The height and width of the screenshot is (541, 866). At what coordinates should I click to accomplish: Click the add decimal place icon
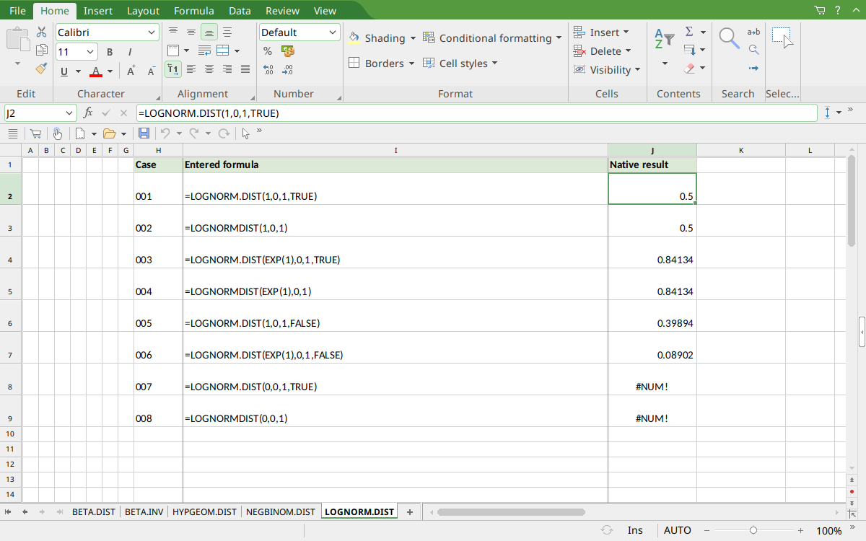pos(268,70)
